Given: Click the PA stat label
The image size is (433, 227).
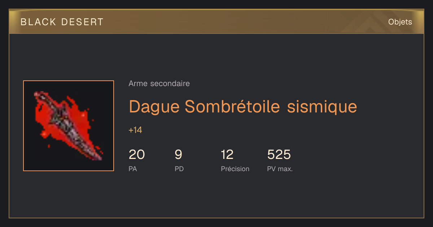Looking at the screenshot, I should 133,169.
